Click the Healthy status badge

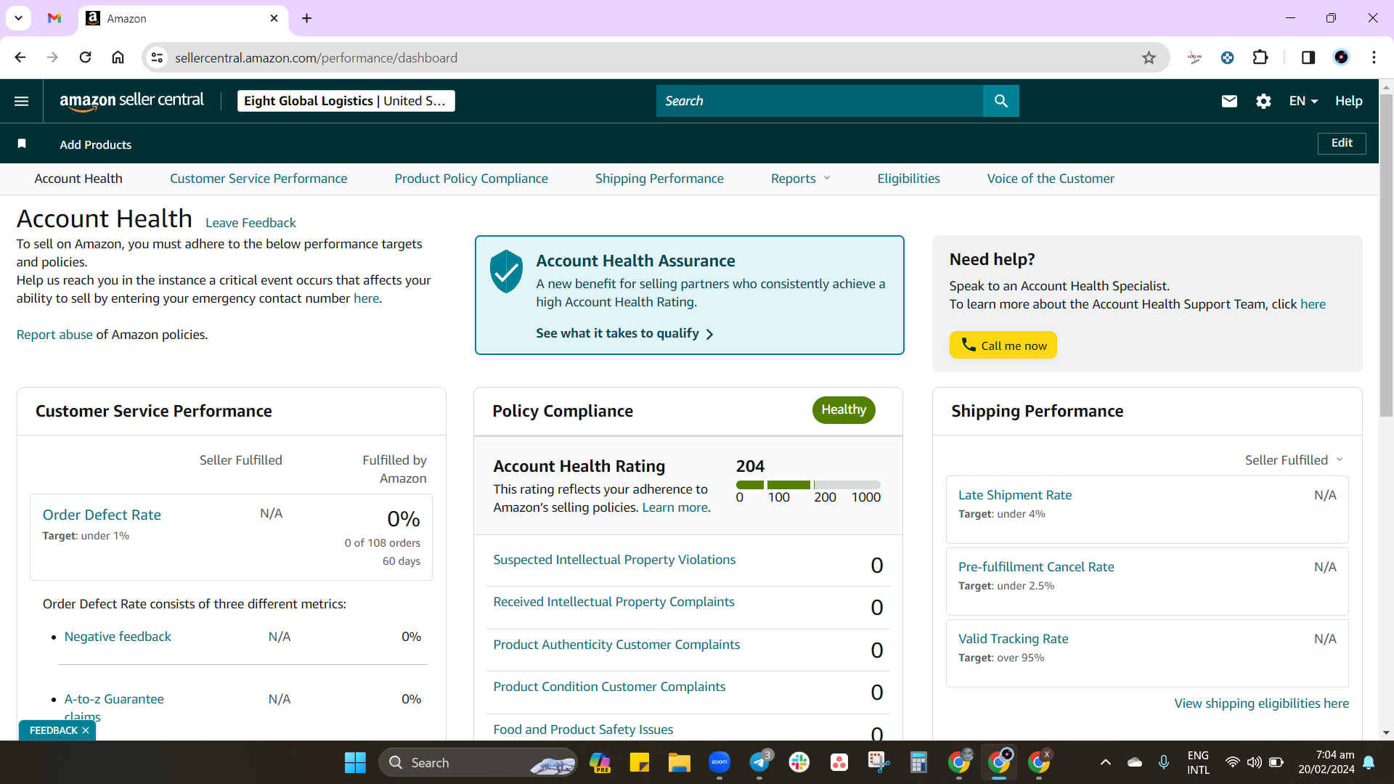[844, 409]
